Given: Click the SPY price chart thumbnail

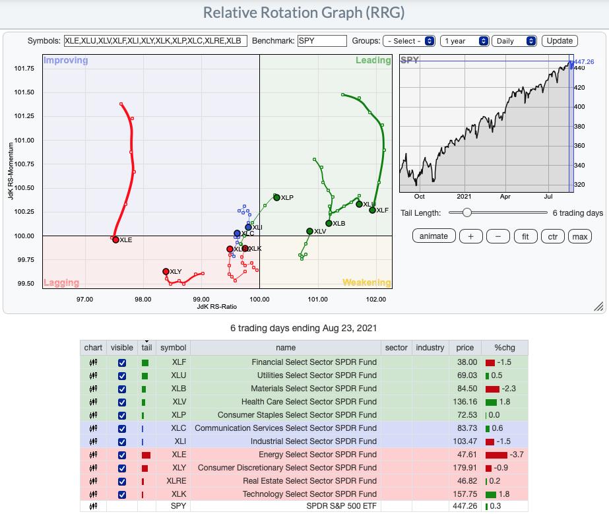Looking at the screenshot, I should click(486, 123).
